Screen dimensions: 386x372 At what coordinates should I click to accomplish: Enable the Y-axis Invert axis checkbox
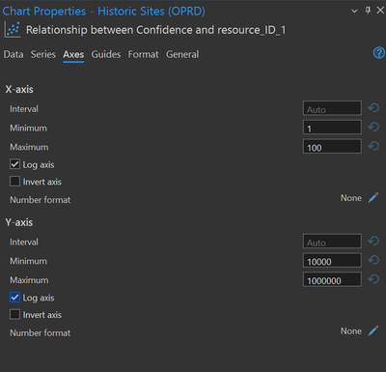(x=14, y=314)
